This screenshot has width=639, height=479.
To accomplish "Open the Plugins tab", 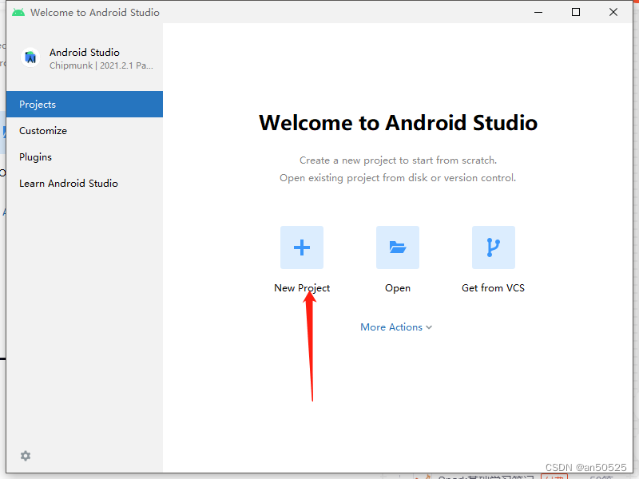I will click(x=85, y=157).
